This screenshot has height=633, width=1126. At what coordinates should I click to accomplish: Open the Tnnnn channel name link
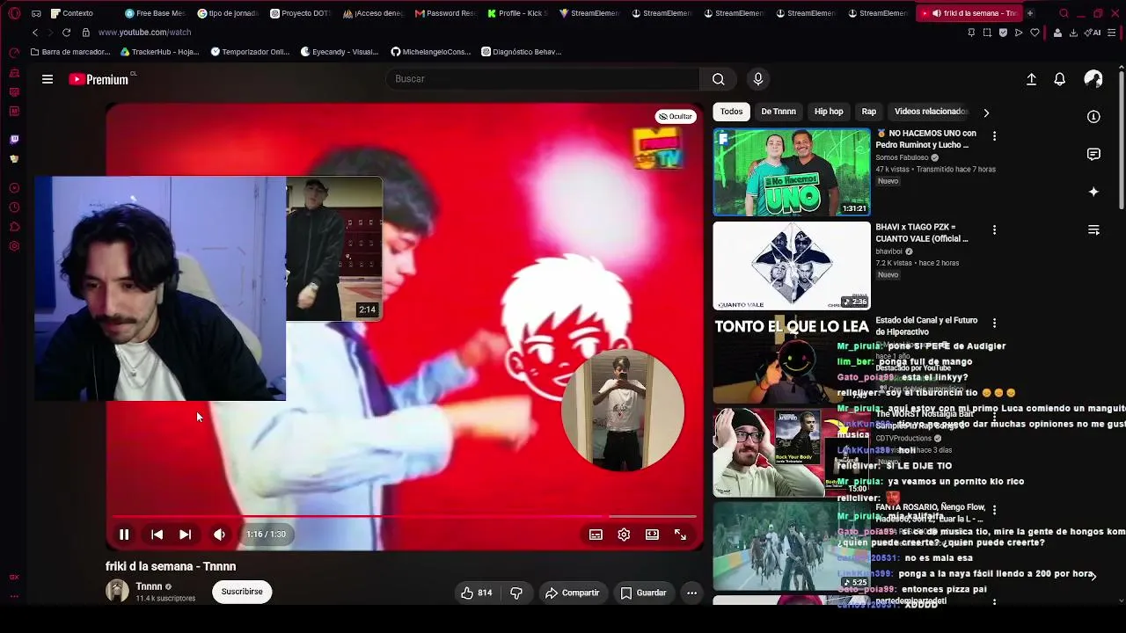[149, 586]
